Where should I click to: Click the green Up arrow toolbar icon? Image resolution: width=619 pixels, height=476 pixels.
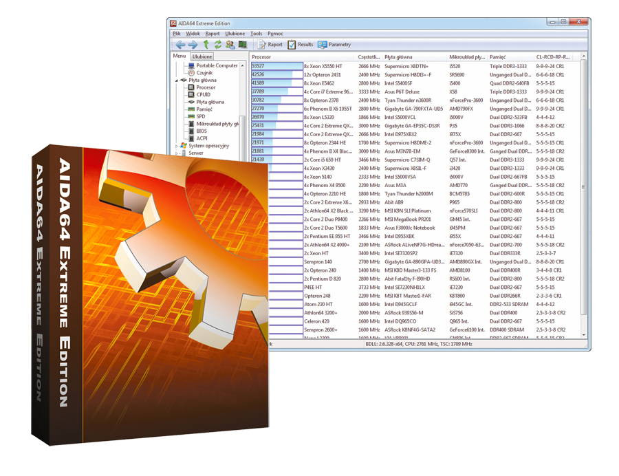pos(206,45)
